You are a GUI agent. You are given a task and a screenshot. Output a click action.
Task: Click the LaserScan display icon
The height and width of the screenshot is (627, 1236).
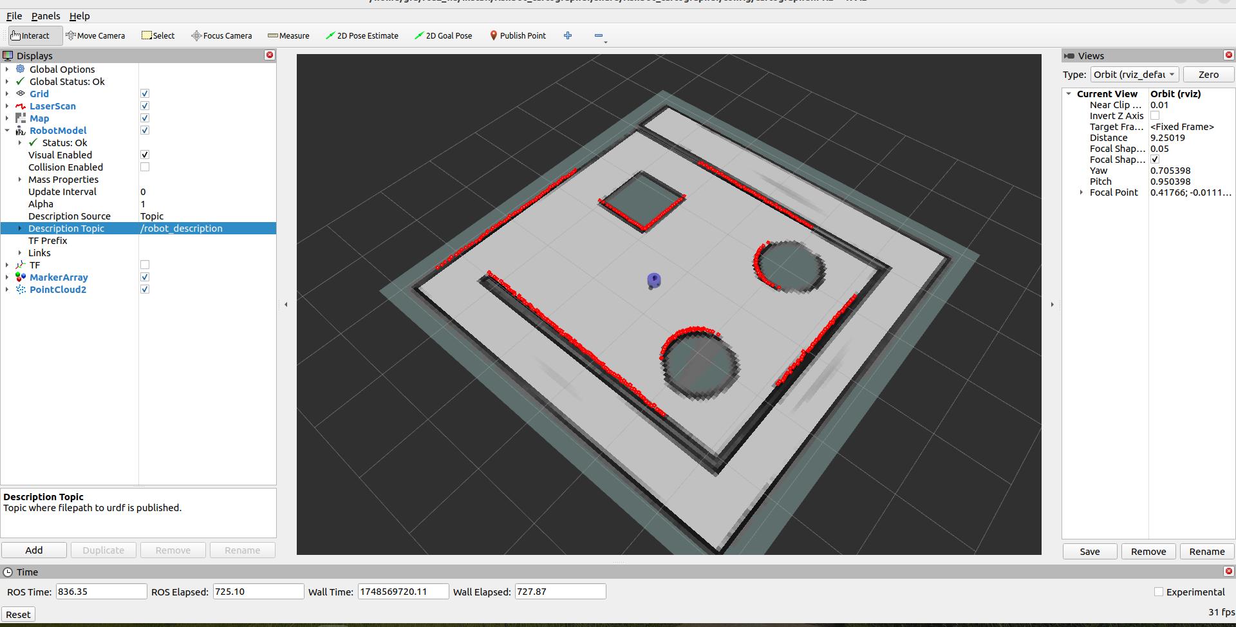(21, 106)
